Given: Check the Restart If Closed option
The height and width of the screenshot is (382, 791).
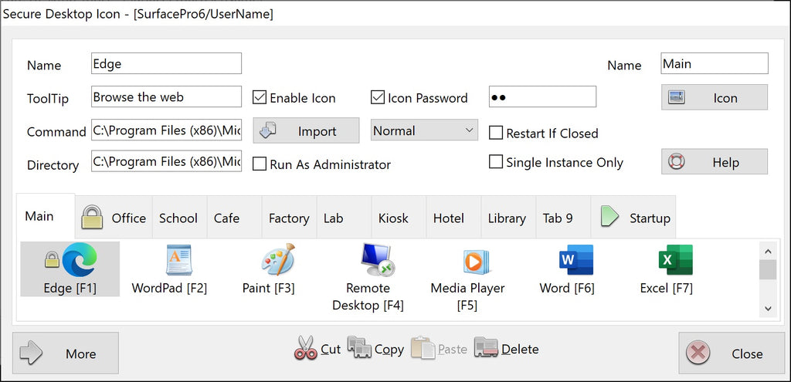Looking at the screenshot, I should click(496, 133).
